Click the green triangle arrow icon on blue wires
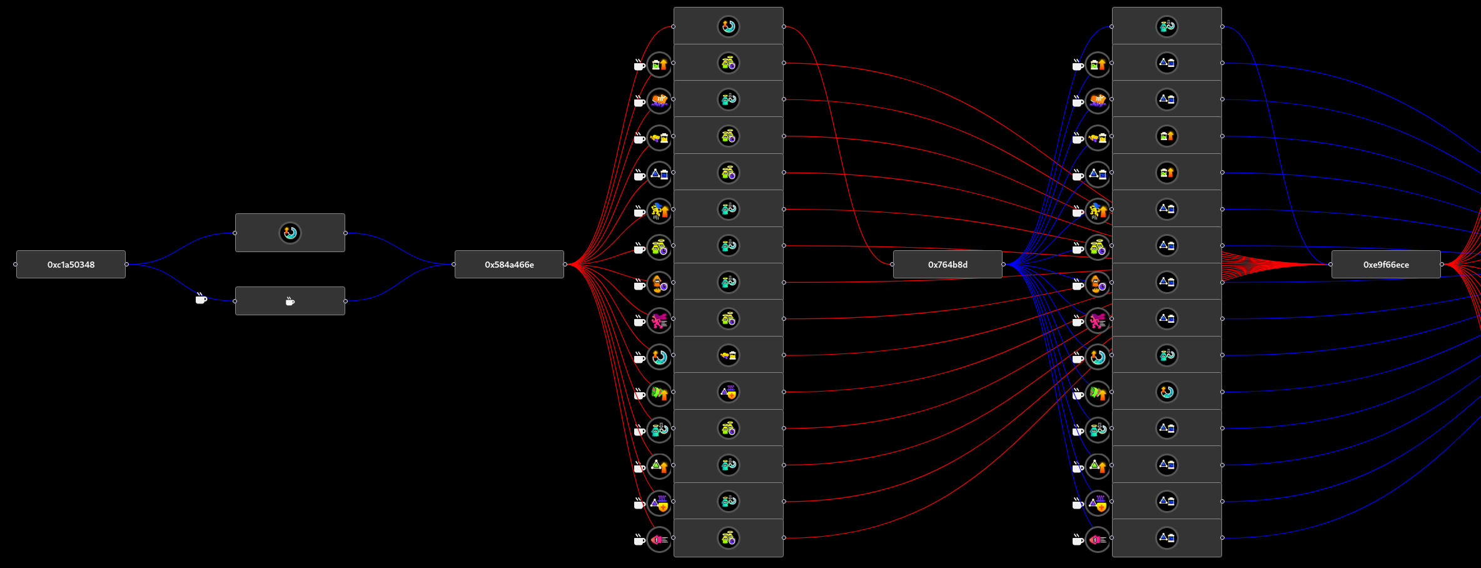1481x568 pixels. pos(1098,466)
